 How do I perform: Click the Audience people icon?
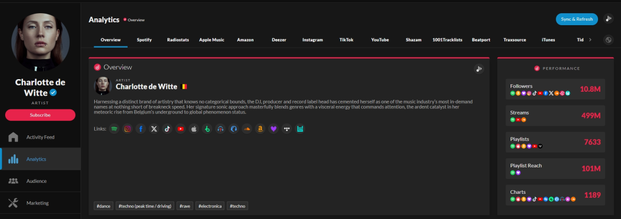[13, 181]
